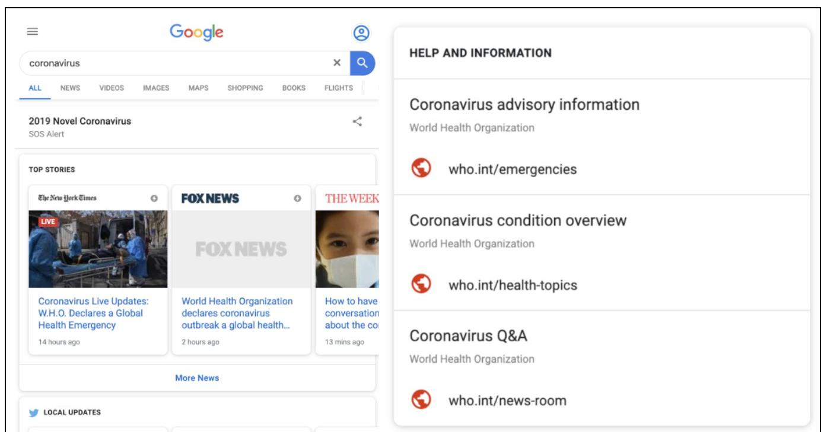Select the ALL tab
The height and width of the screenshot is (432, 827).
tap(35, 88)
